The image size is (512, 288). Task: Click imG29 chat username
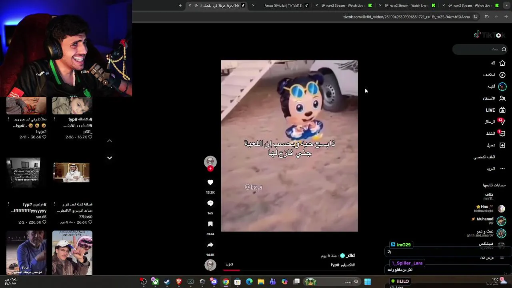coord(404,245)
